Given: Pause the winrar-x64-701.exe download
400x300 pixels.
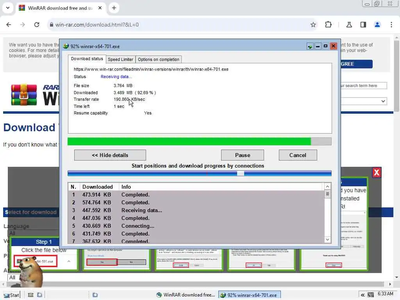Looking at the screenshot, I should [x=242, y=155].
